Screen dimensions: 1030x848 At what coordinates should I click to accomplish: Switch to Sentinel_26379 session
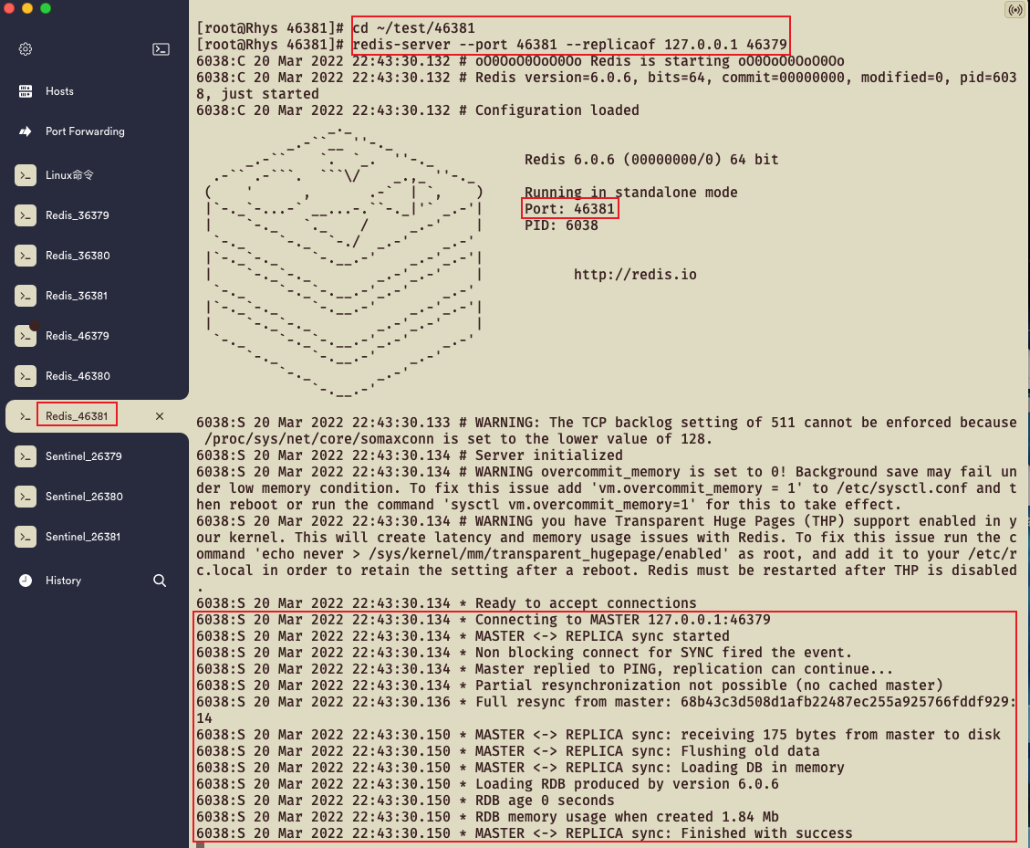click(x=83, y=456)
